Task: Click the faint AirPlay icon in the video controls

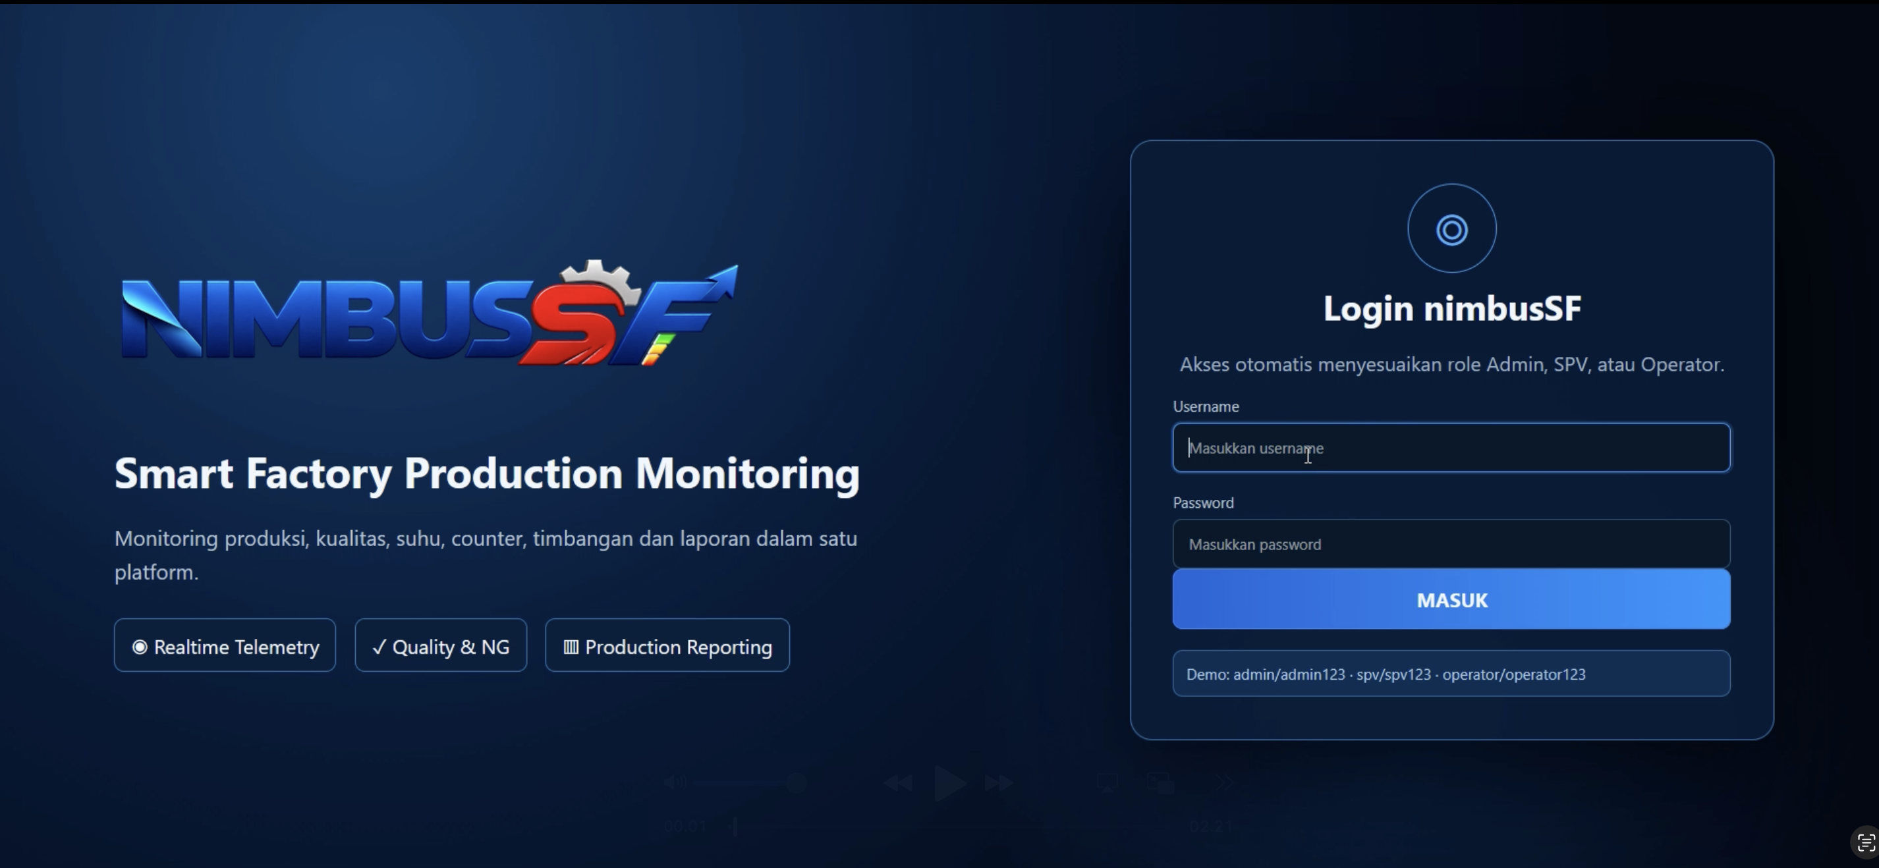Action: click(1108, 784)
